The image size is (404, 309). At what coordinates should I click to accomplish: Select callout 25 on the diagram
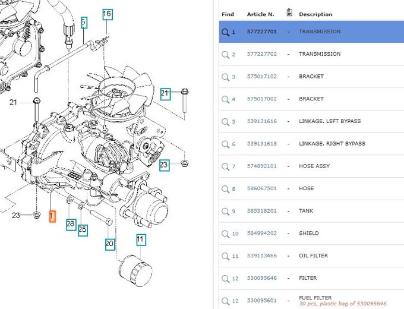click(x=83, y=230)
